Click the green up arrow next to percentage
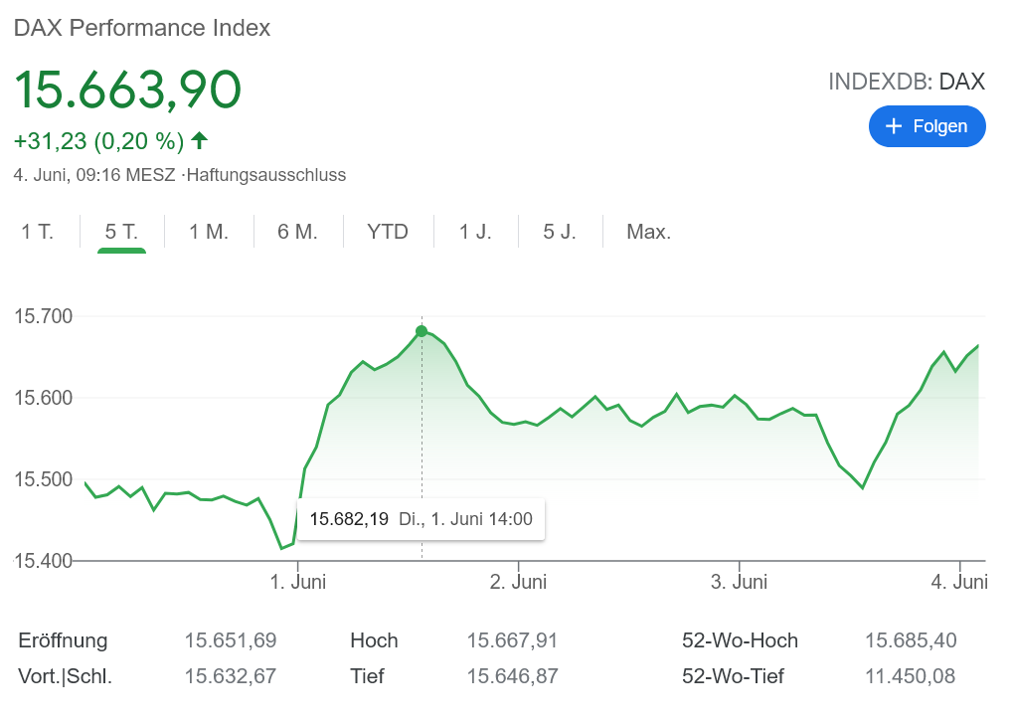This screenshot has height=725, width=1012. coord(200,140)
